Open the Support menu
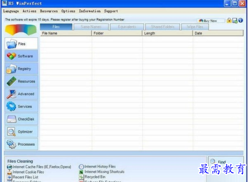 [x=111, y=11]
